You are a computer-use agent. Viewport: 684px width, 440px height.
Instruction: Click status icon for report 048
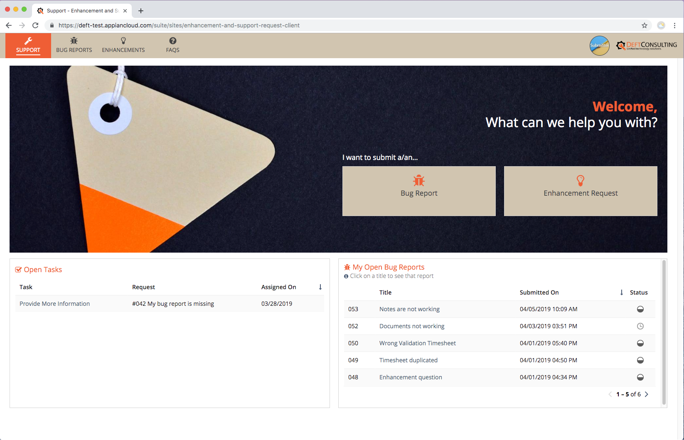640,377
